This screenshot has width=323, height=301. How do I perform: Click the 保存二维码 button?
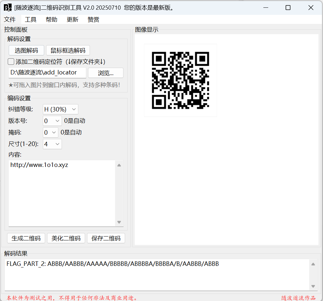coord(106,238)
